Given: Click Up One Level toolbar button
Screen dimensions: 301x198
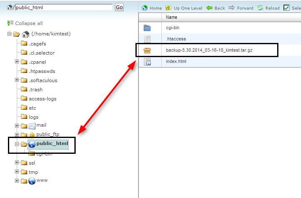Looking at the screenshot, I should click(x=184, y=8).
